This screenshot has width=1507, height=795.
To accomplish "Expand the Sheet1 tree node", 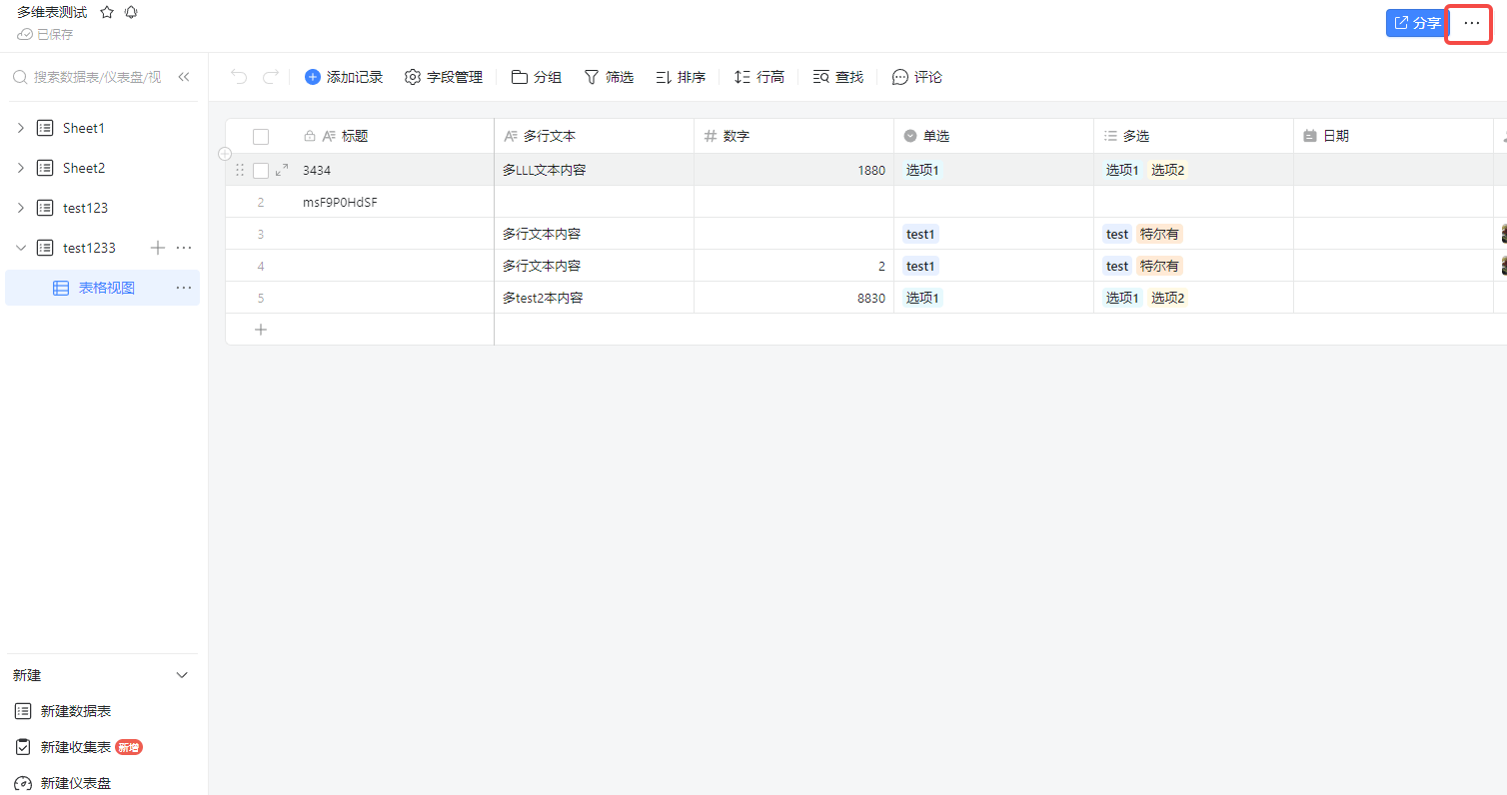I will pos(21,128).
